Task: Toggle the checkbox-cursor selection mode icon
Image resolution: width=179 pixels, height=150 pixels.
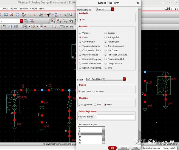Action: [53, 21]
